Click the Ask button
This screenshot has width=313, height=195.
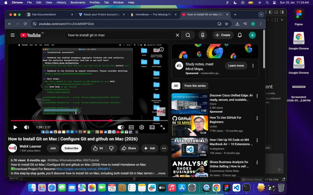(x=150, y=148)
